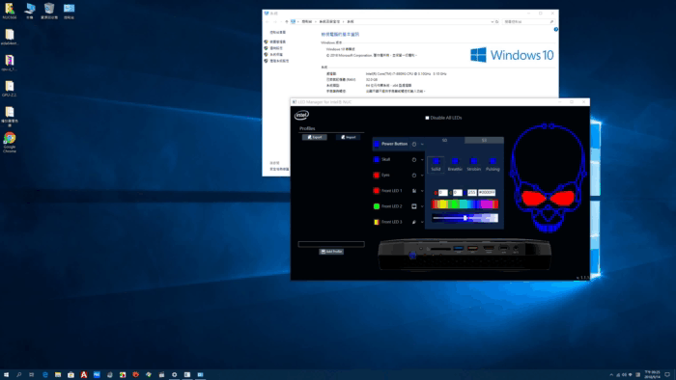Select the Solid lighting effect icon

(x=436, y=161)
